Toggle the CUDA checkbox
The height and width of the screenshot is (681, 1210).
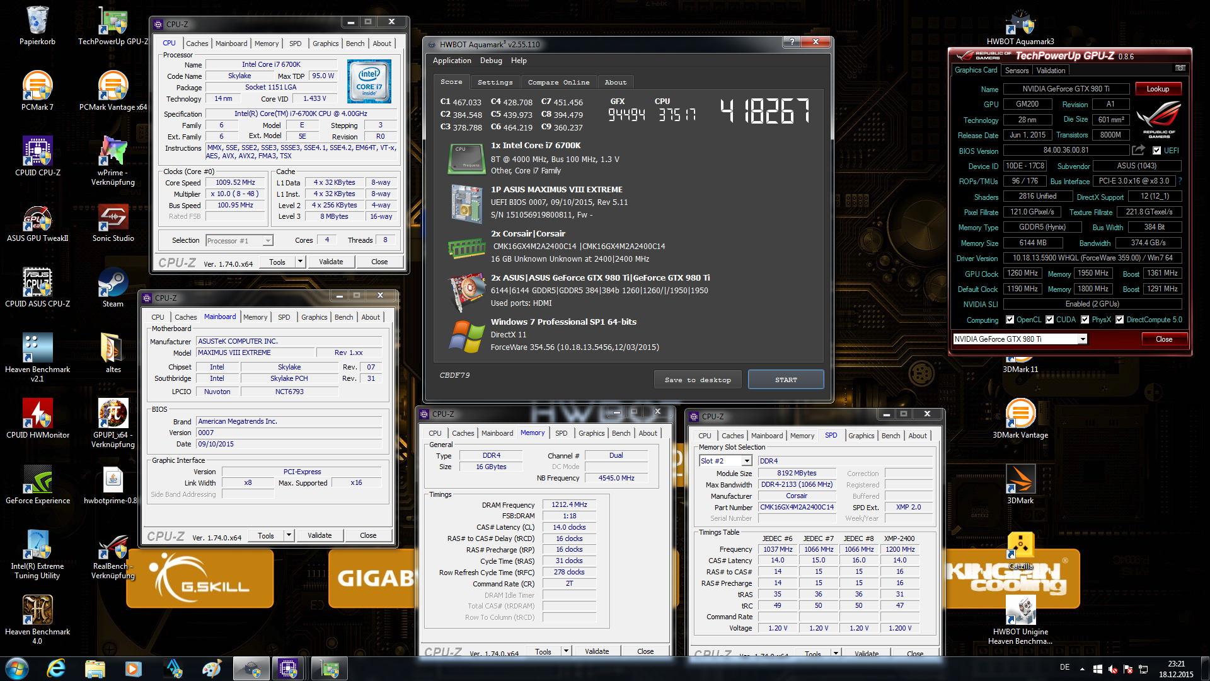(1049, 320)
